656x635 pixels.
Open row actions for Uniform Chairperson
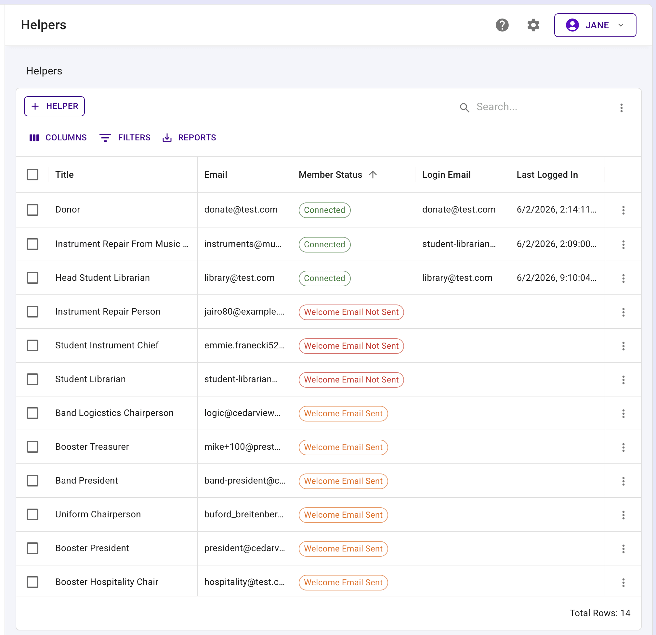623,515
